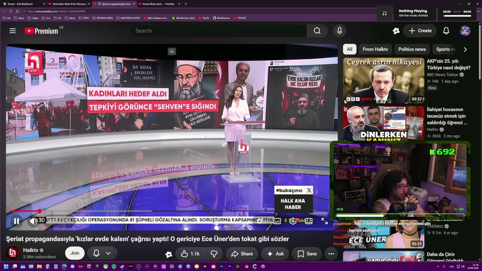Start voice search with the microphone
Screen dimensions: 482x271
tap(340, 31)
